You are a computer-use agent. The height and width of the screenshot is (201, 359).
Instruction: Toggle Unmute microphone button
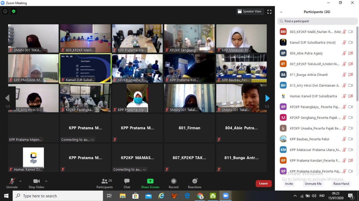click(12, 181)
